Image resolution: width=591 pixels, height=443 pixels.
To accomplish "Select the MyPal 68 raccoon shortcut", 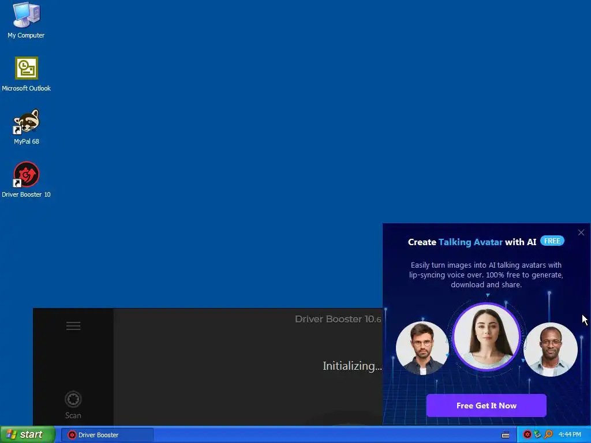I will coord(26,127).
